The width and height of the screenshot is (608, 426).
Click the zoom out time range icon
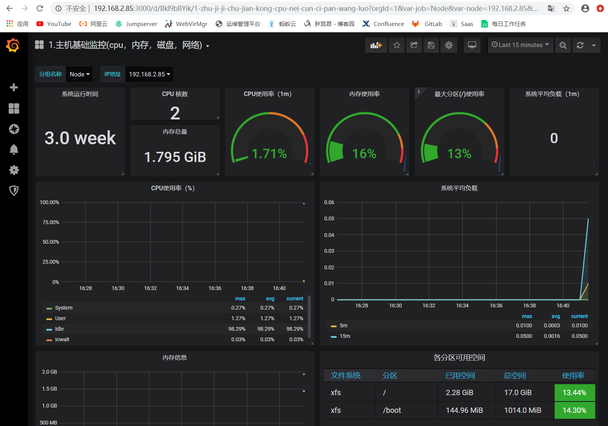[563, 45]
